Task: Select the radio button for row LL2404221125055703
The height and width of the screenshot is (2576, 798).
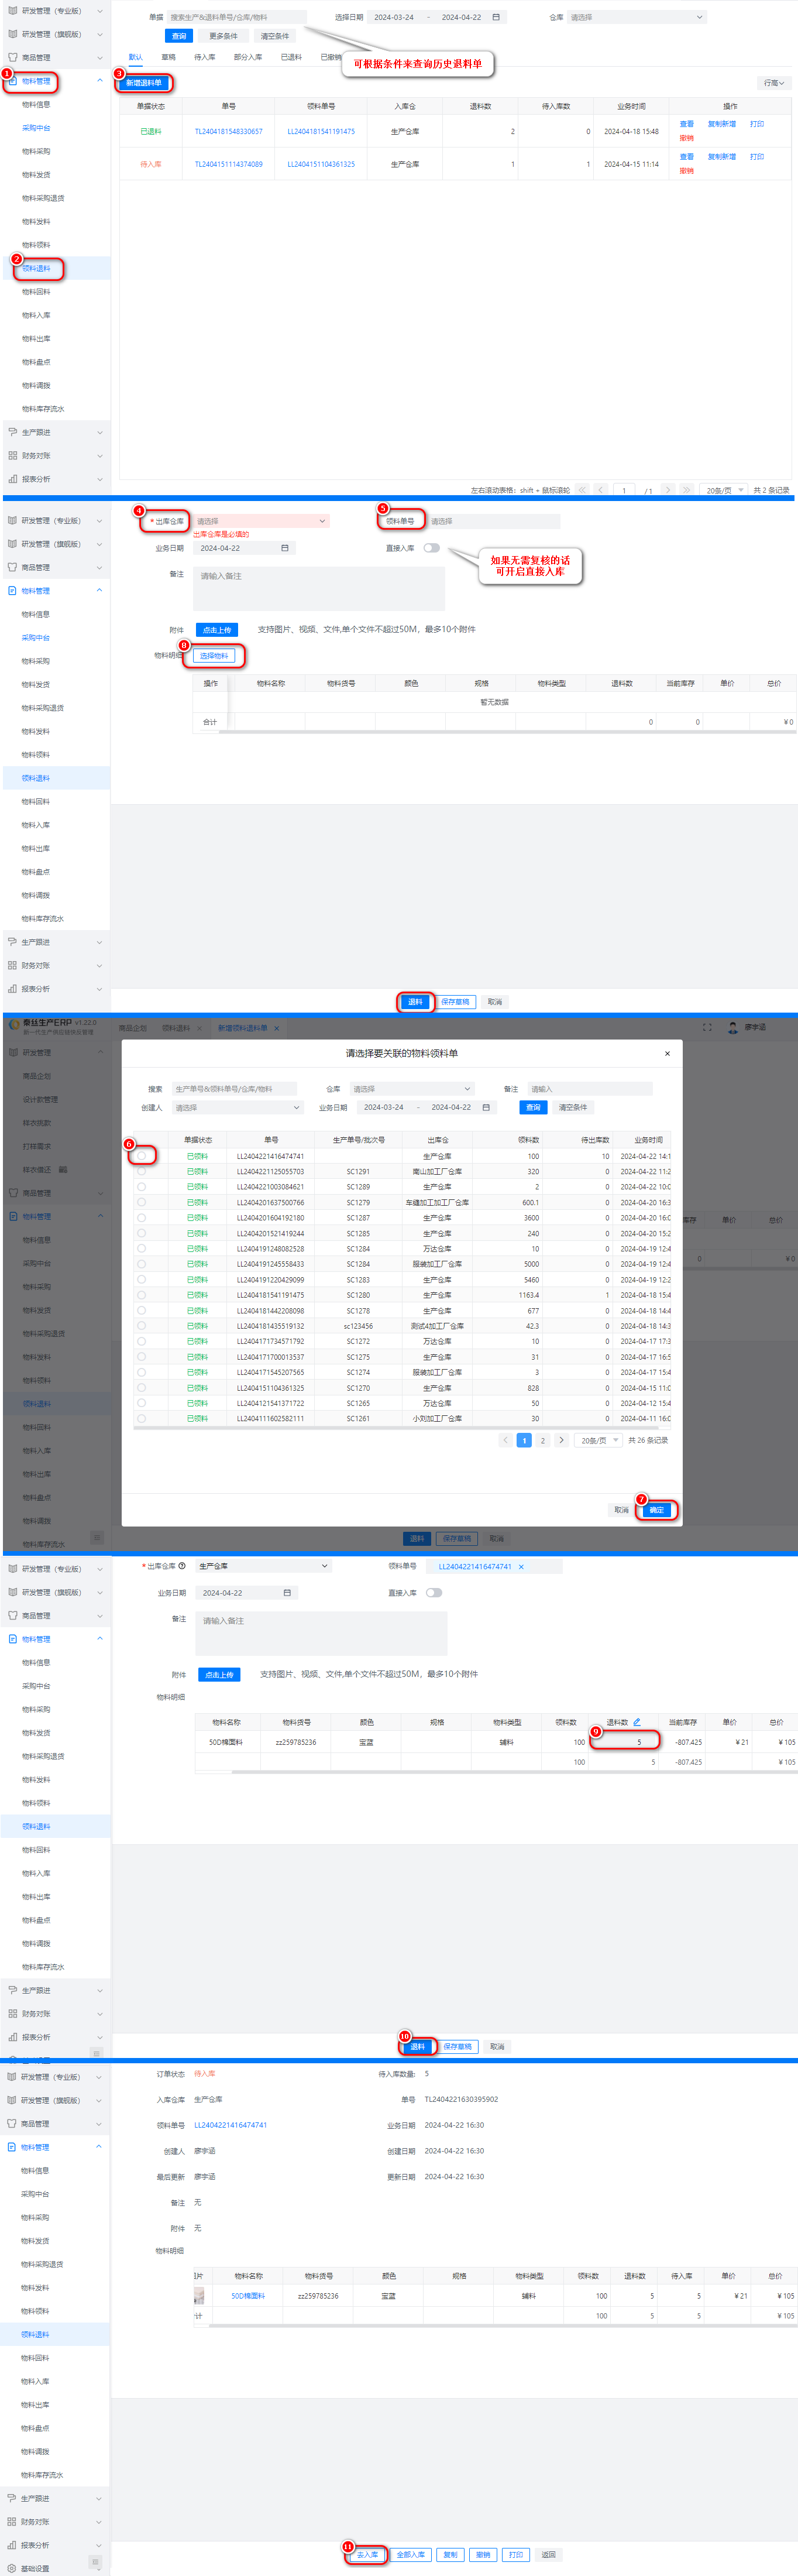Action: point(142,1171)
